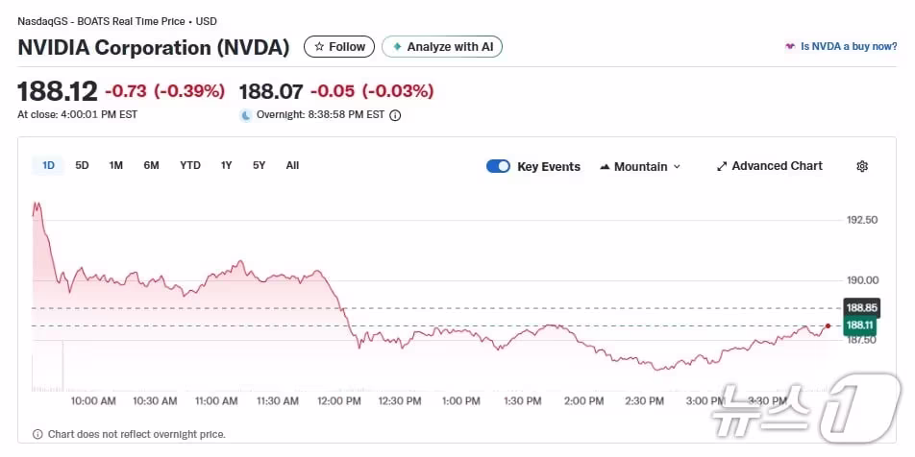The image size is (915, 457).
Task: Follow NVIDIA Corporation stock
Action: (x=340, y=46)
